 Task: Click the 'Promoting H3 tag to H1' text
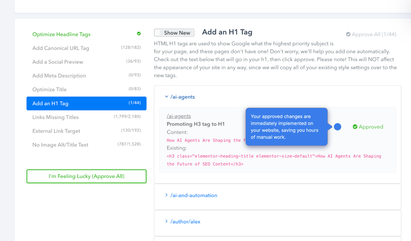(196, 124)
